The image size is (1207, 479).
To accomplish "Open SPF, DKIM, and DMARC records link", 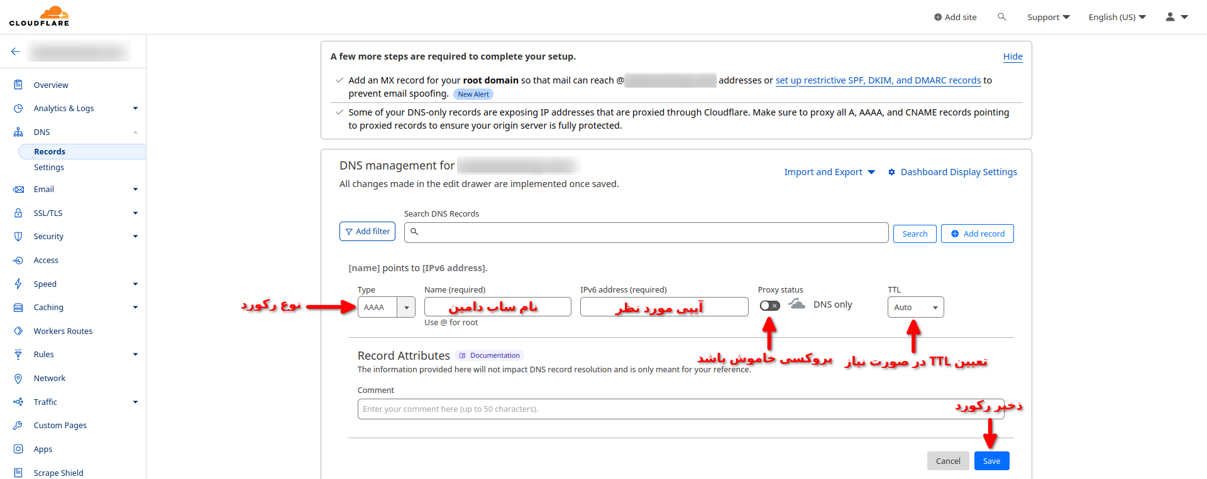I will coord(878,80).
